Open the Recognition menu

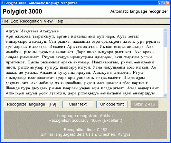coord(31,21)
